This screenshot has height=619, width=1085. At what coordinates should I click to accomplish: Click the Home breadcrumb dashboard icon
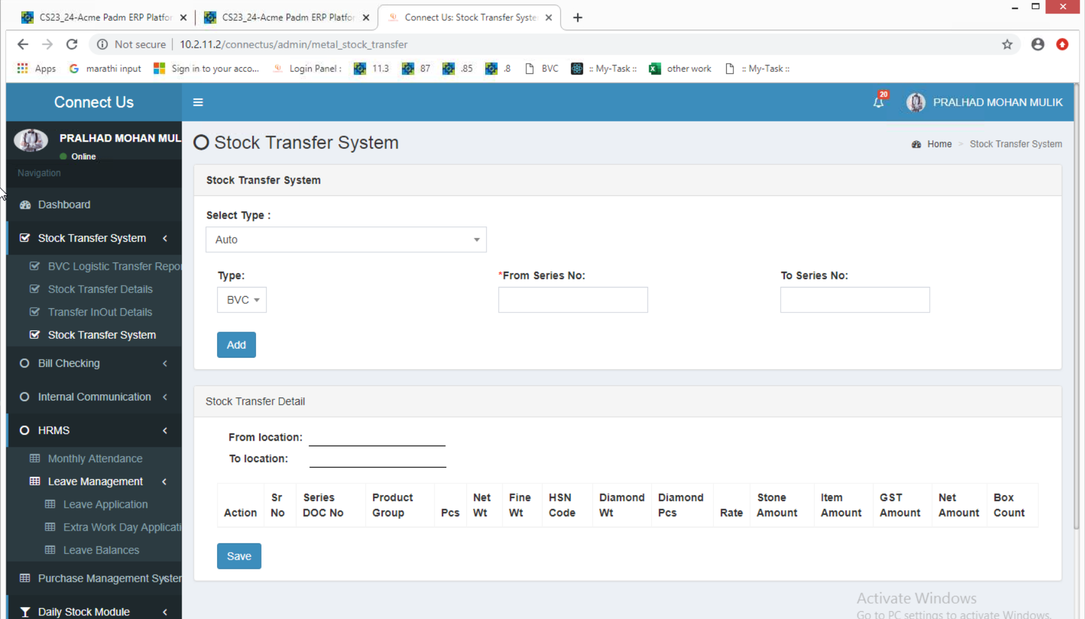coord(916,144)
